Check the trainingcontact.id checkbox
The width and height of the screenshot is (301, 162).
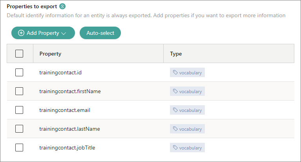click(19, 72)
